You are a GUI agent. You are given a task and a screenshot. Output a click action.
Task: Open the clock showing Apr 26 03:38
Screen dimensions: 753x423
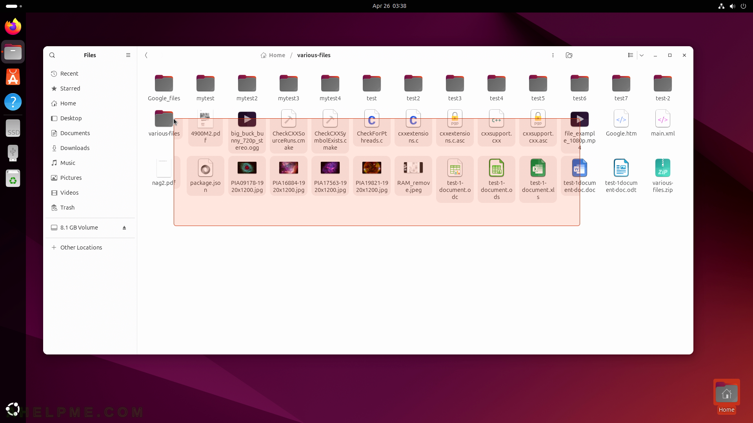(389, 6)
